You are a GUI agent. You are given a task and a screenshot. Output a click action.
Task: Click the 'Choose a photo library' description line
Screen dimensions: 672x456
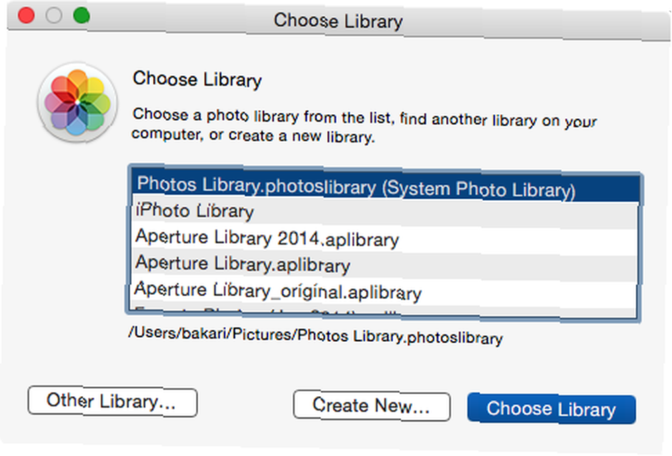point(365,118)
